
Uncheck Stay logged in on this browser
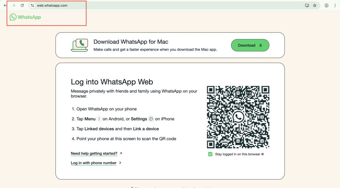[210, 154]
